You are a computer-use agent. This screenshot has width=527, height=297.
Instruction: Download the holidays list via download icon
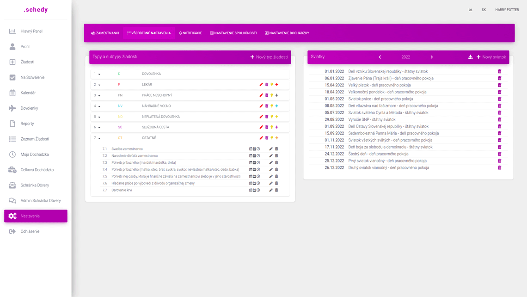472,57
